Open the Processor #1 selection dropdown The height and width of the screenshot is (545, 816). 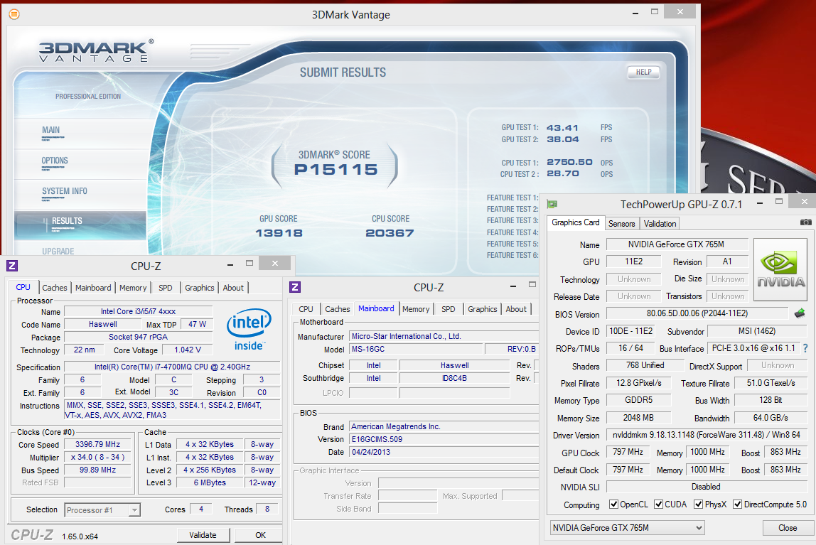pyautogui.click(x=102, y=510)
